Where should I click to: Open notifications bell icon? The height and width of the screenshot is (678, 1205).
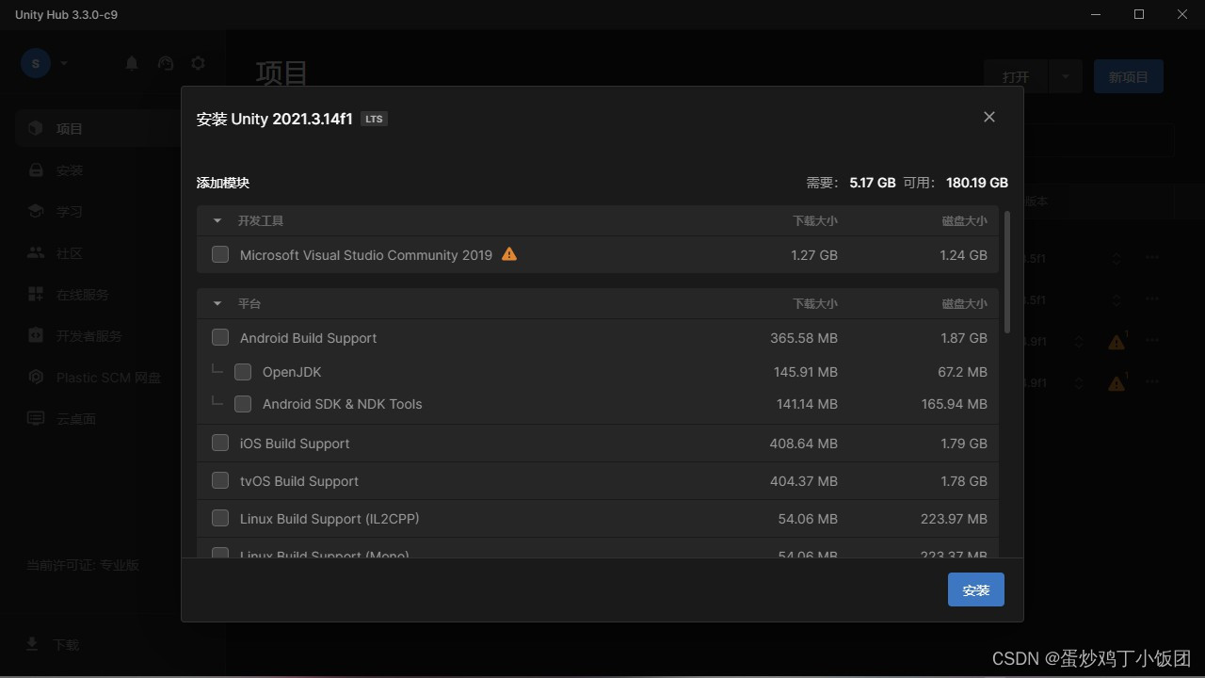point(132,63)
